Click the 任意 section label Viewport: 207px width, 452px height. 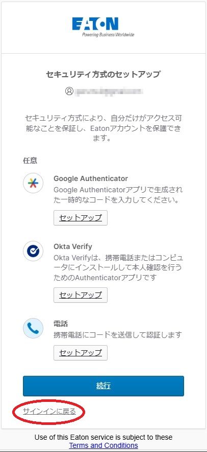click(30, 161)
